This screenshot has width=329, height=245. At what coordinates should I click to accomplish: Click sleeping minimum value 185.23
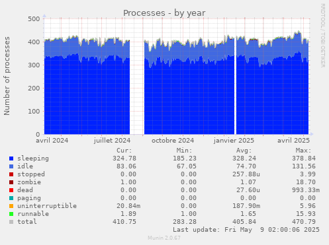185,158
